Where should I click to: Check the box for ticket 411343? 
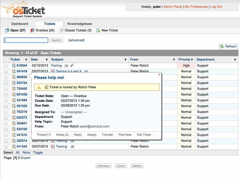(6, 147)
